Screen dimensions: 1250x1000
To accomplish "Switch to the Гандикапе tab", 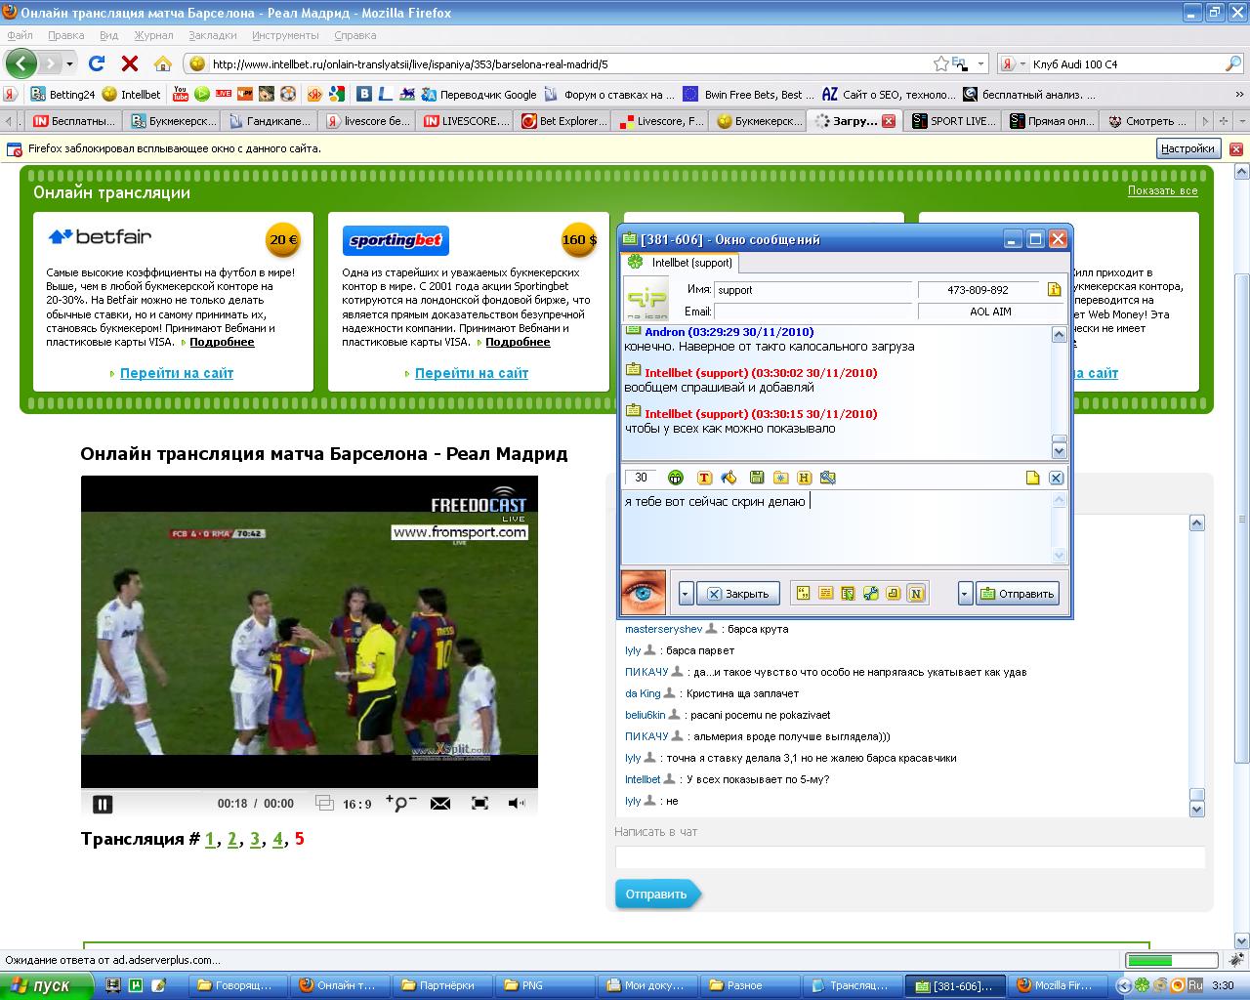I will pyautogui.click(x=270, y=121).
